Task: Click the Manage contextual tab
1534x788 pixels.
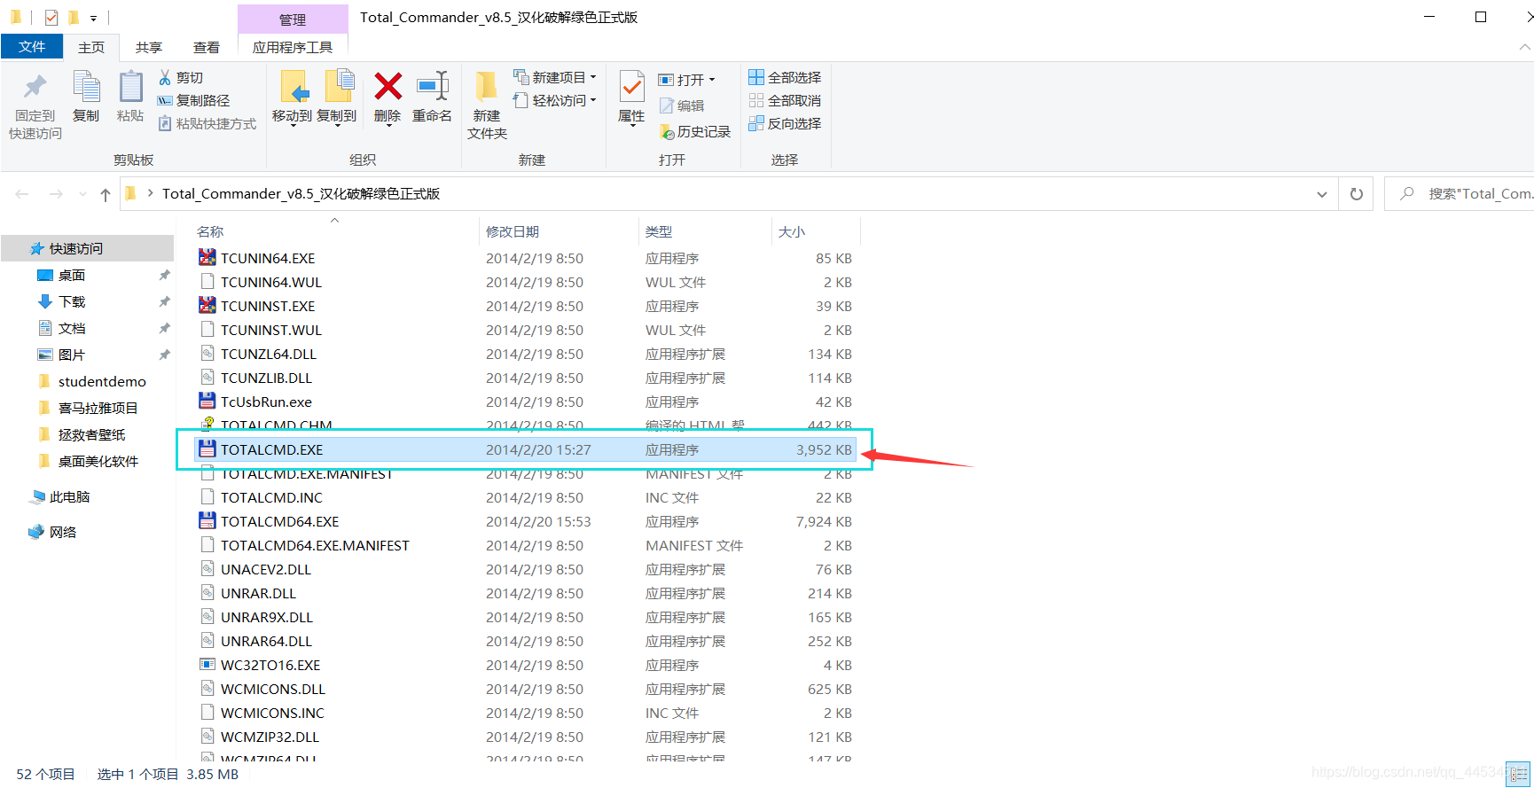Action: coord(293,20)
